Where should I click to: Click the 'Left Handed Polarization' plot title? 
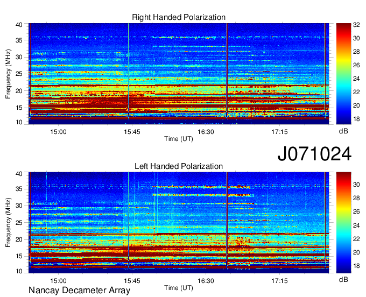coord(179,166)
